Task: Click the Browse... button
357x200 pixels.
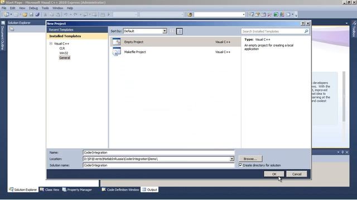Action: click(x=250, y=159)
